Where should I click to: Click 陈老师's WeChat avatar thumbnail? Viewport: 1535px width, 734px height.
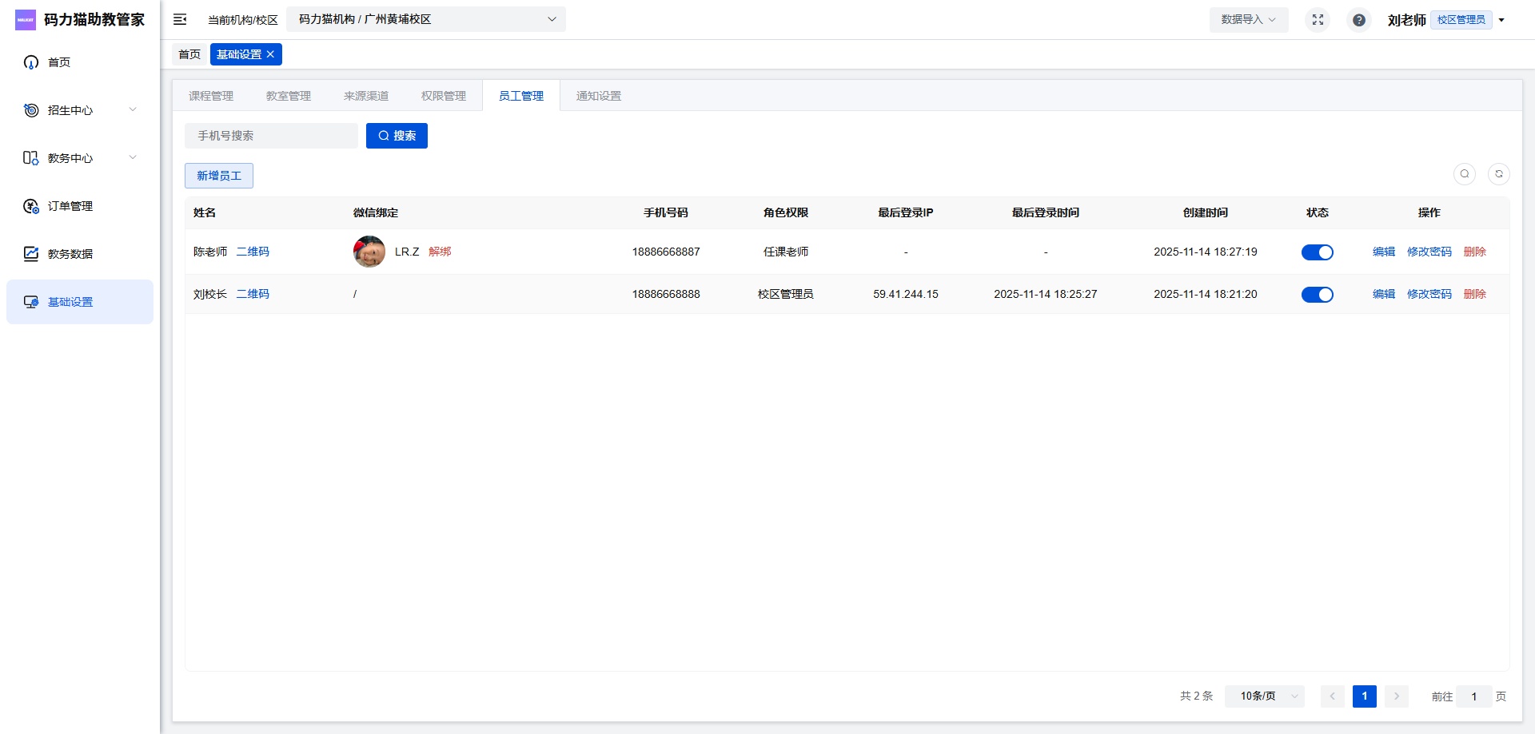coord(369,252)
